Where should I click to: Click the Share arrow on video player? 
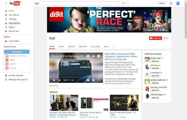point(93,56)
